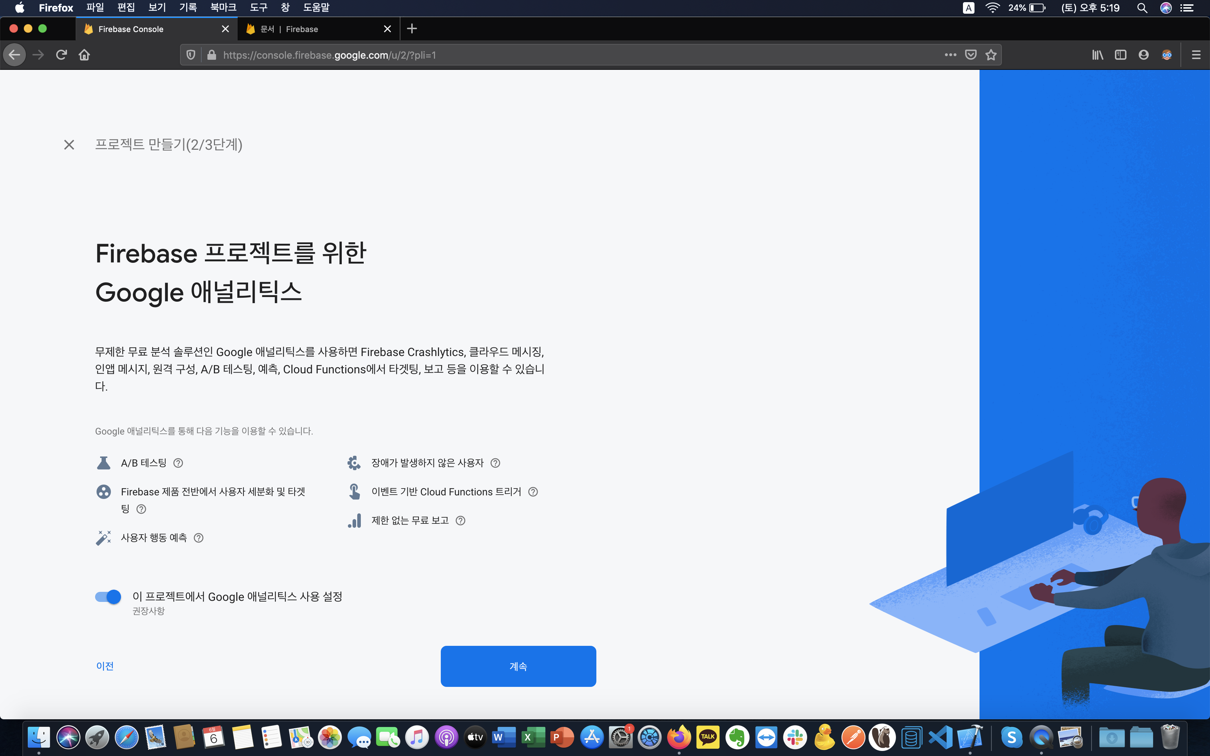
Task: Open Firefox hamburger application menu
Action: coord(1196,55)
